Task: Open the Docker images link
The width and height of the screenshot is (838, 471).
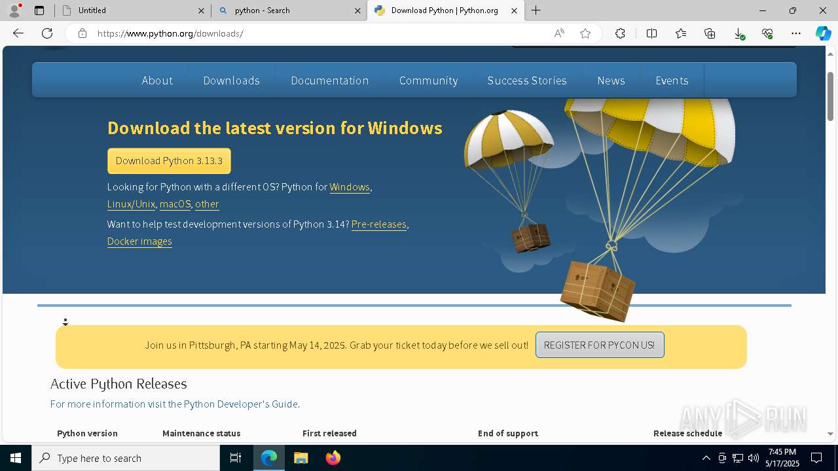Action: [139, 241]
